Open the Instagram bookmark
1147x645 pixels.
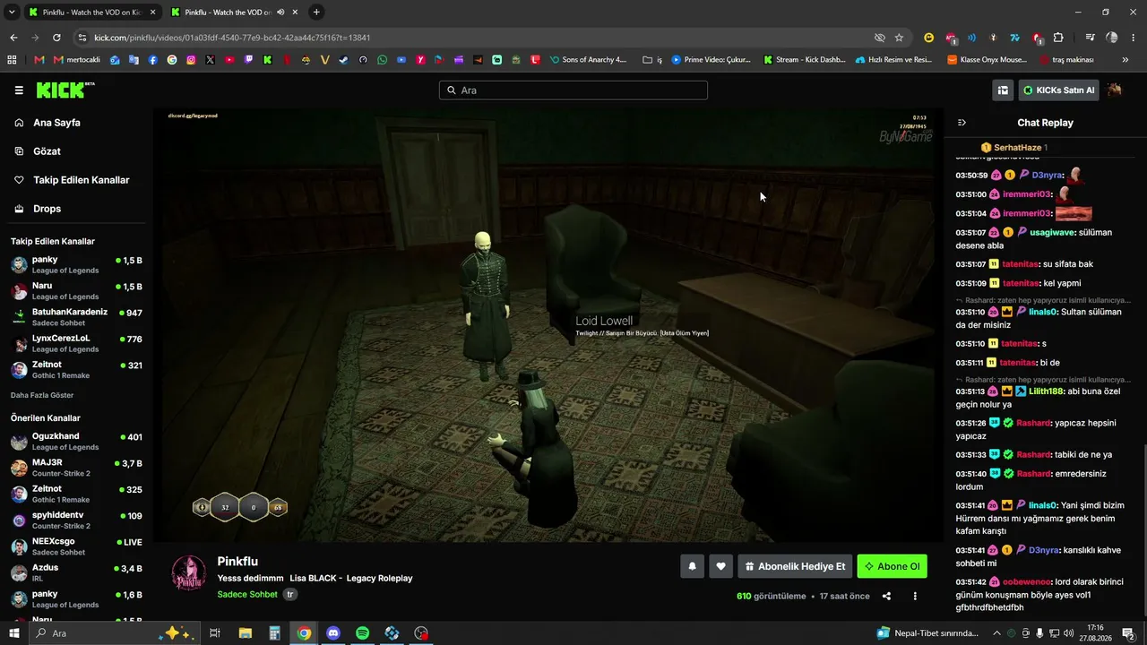click(x=191, y=60)
